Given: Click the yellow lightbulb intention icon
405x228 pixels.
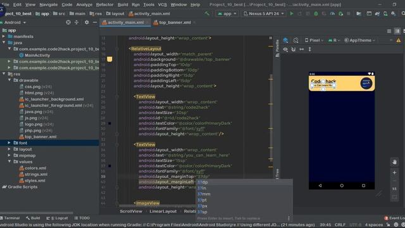Looking at the screenshot, I should [109, 59].
